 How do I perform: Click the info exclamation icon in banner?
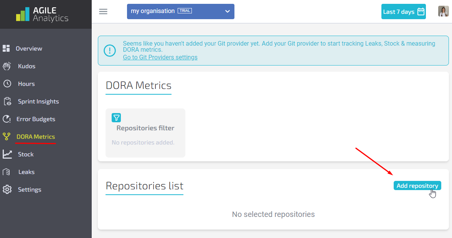pyautogui.click(x=110, y=51)
